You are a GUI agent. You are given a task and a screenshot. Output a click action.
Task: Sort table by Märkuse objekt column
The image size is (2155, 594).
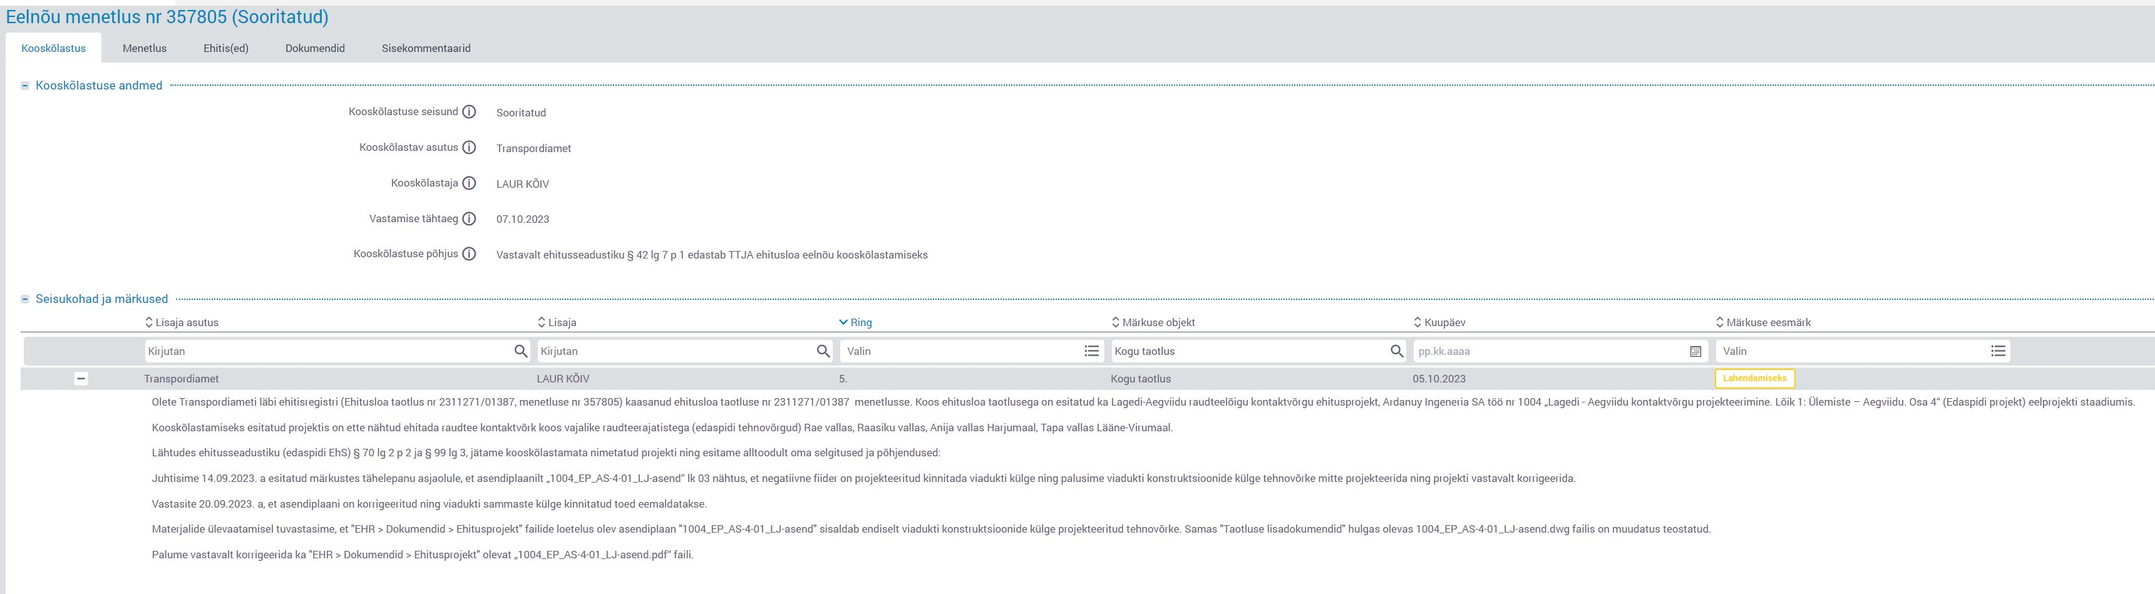pos(1153,322)
